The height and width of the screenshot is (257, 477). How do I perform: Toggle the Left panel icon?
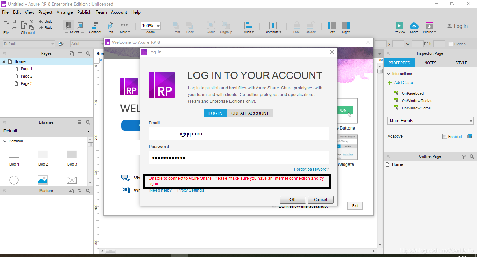pyautogui.click(x=332, y=25)
